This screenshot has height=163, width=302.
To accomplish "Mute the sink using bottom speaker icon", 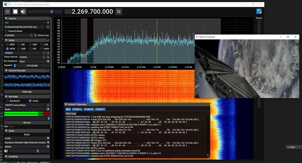I will click(6, 151).
